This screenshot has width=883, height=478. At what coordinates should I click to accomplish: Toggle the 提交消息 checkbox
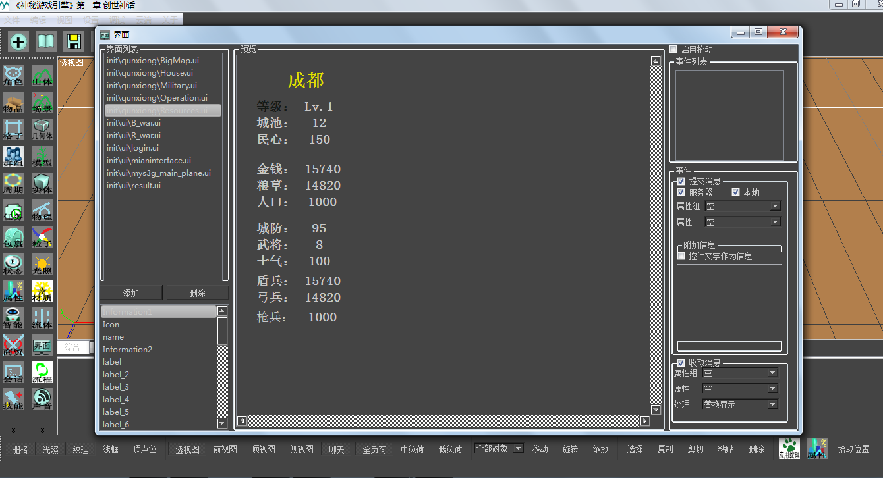tap(681, 181)
